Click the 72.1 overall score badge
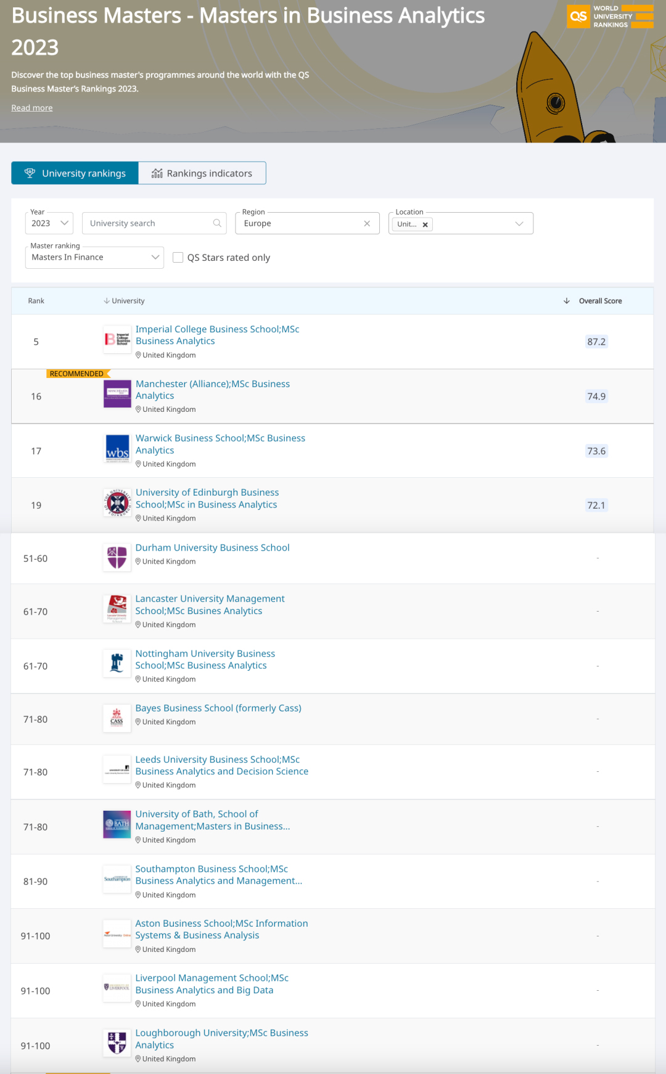The height and width of the screenshot is (1074, 666). click(x=596, y=505)
